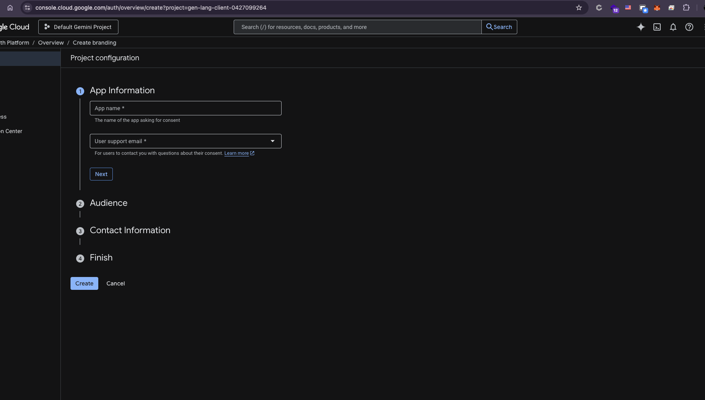This screenshot has width=705, height=400.
Task: Activate Cloud Shell terminal icon
Action: point(657,27)
